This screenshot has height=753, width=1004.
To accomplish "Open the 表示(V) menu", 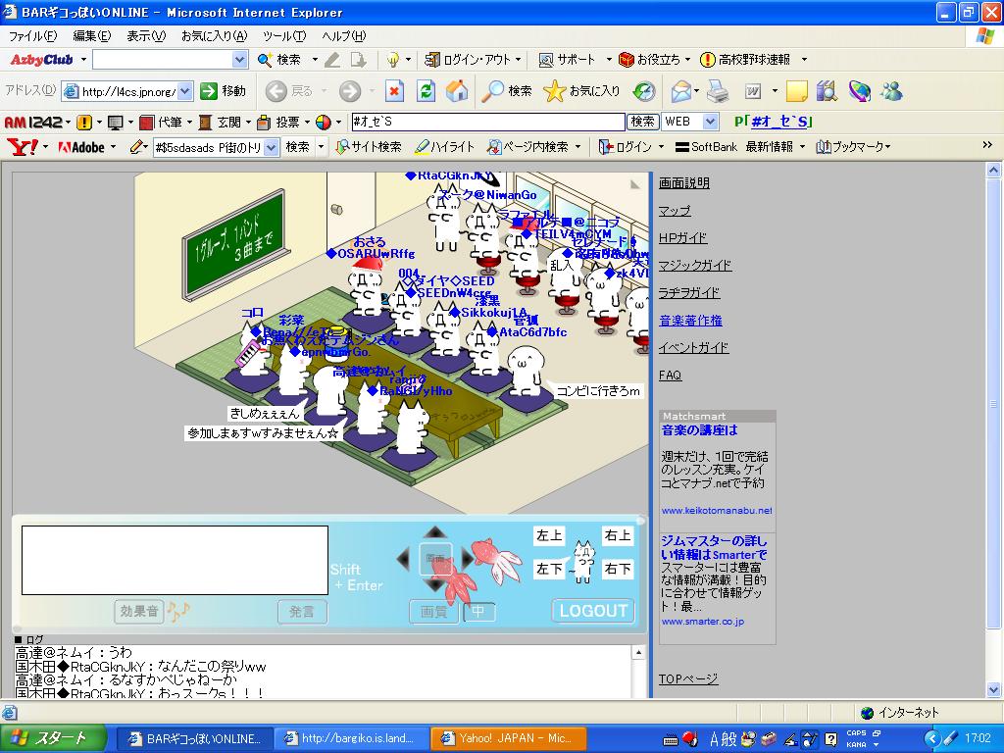I will pyautogui.click(x=146, y=36).
